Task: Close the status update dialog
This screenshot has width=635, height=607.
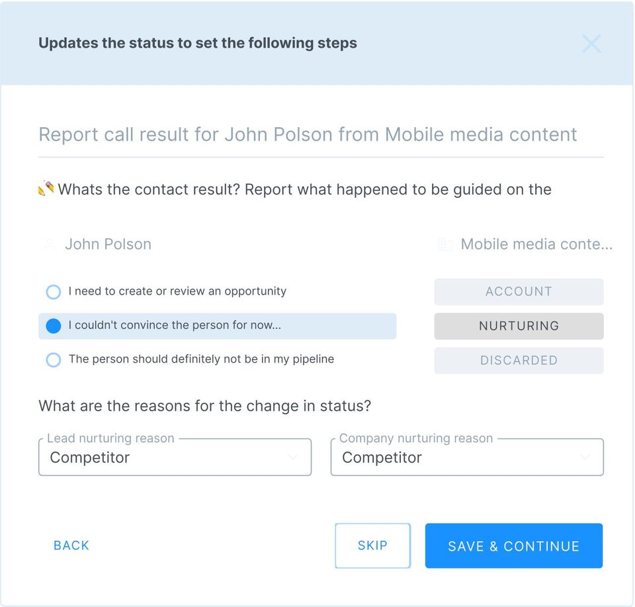Action: tap(591, 44)
